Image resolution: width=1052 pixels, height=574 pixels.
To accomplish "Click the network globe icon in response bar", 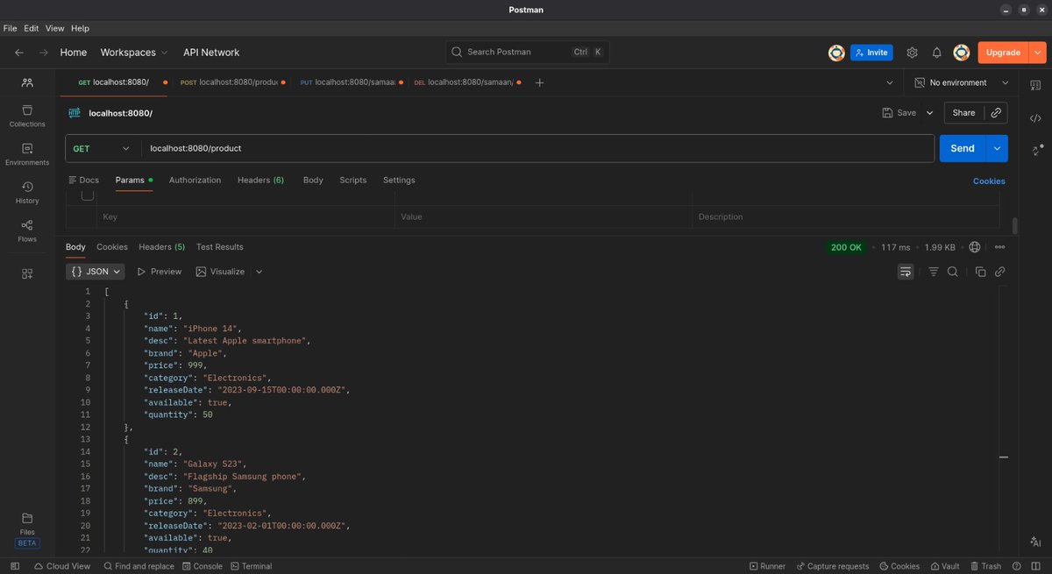I will click(975, 247).
